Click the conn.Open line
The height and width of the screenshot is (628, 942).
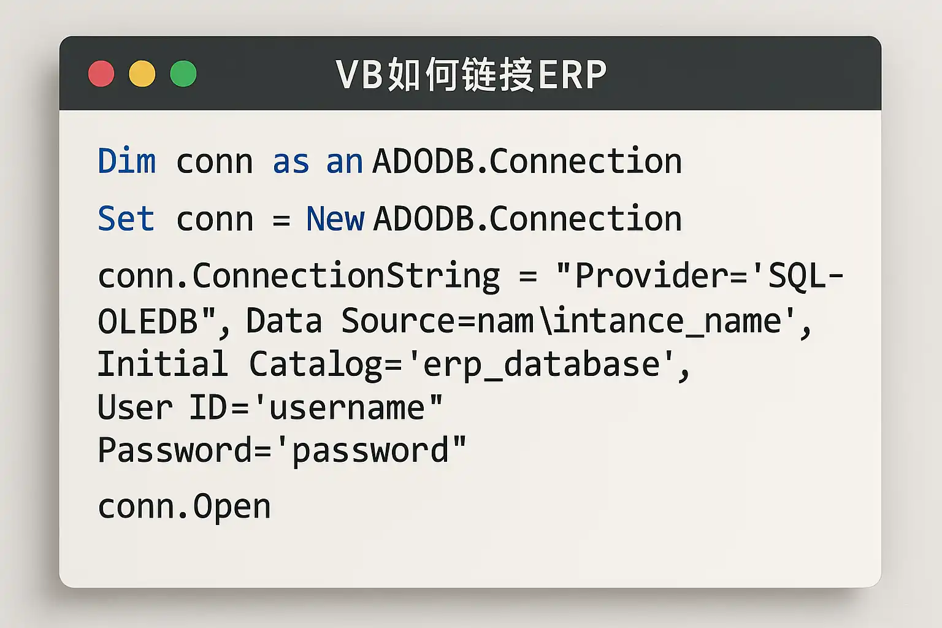[x=184, y=507]
